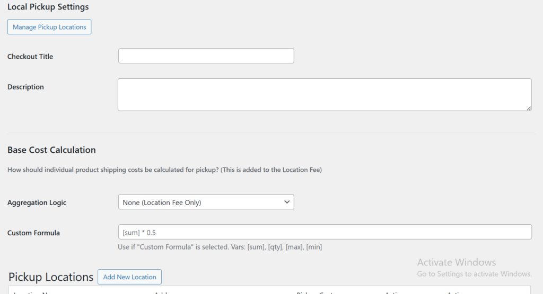The image size is (543, 294).
Task: Click the Activate Windows watermark title
Action: click(x=456, y=262)
